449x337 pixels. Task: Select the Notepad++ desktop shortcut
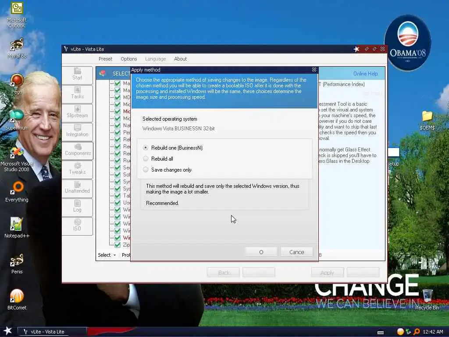click(x=17, y=228)
